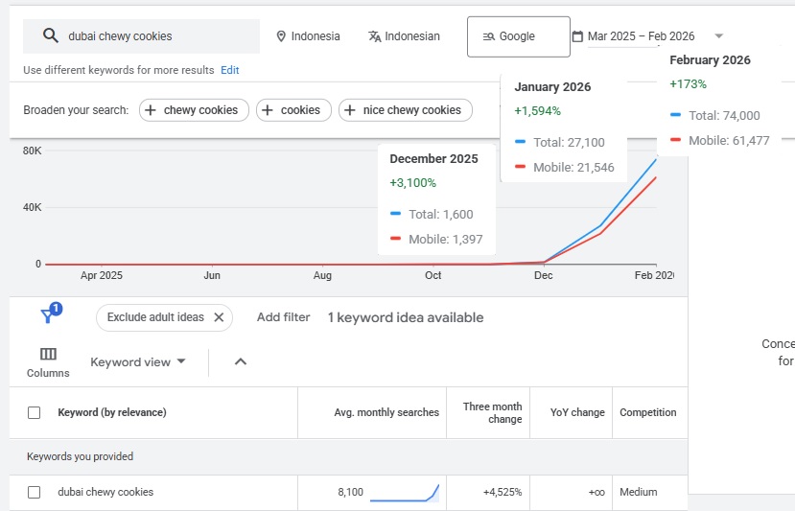795x511 pixels.
Task: Sort by the Competition column header
Action: coord(647,412)
